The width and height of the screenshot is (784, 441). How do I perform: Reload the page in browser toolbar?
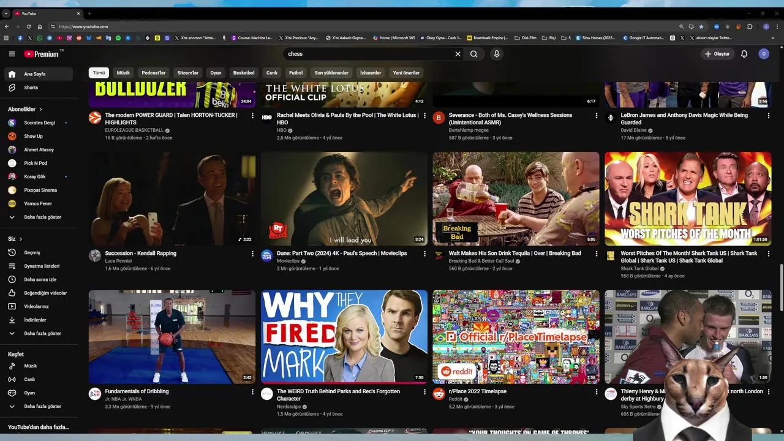[x=29, y=26]
